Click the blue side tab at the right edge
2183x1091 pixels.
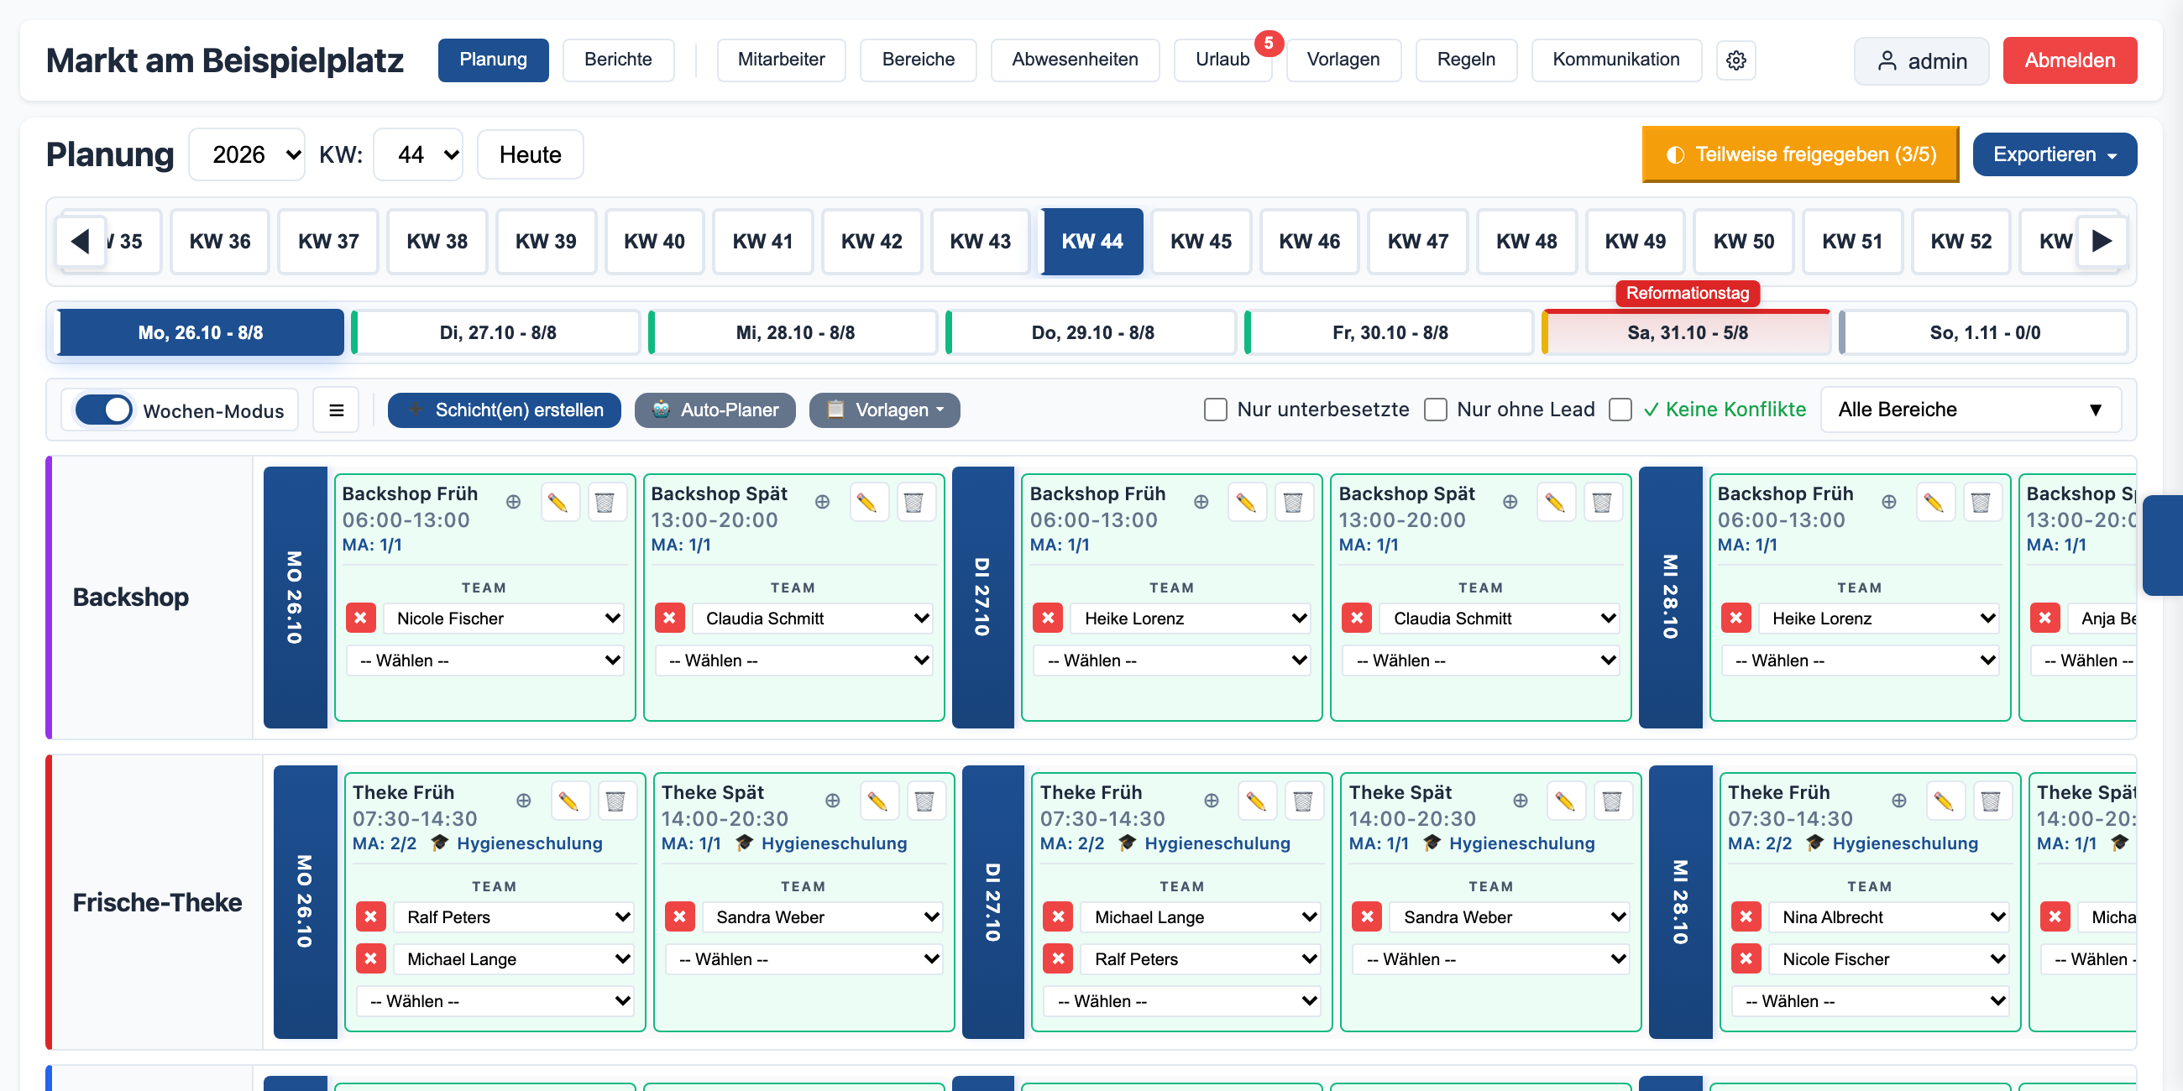coord(2164,545)
